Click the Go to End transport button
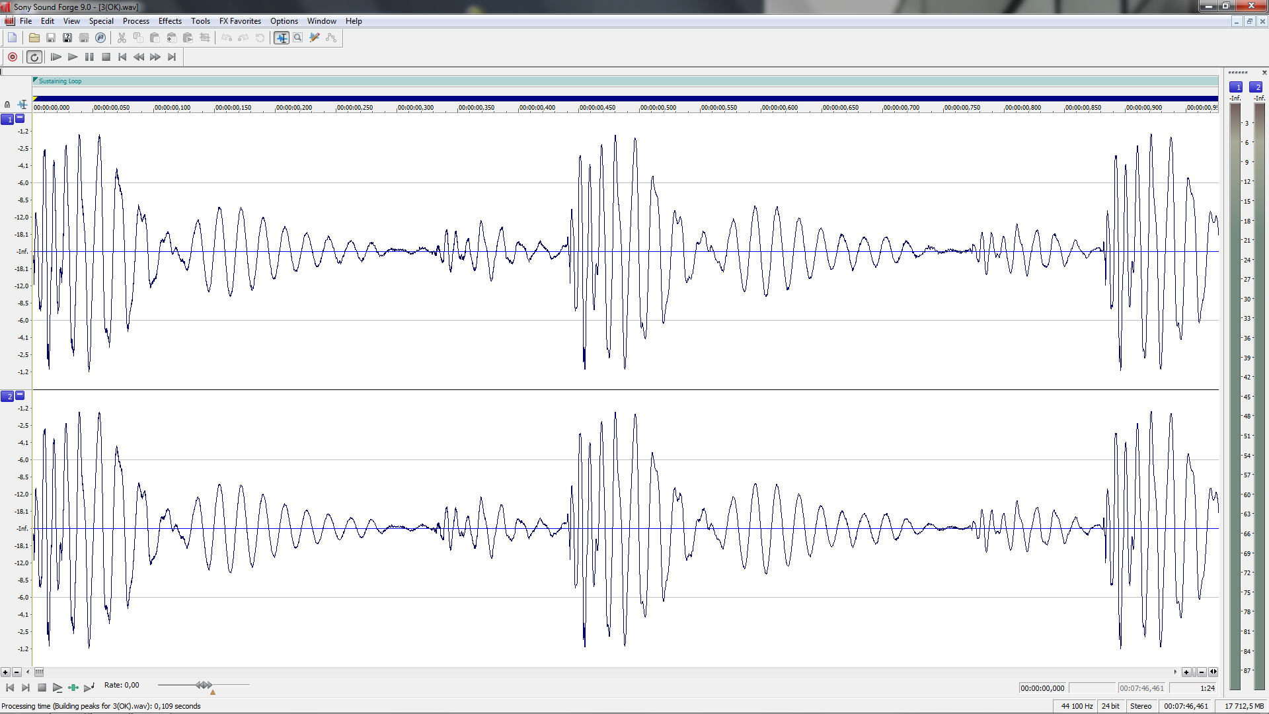The image size is (1269, 714). click(172, 57)
